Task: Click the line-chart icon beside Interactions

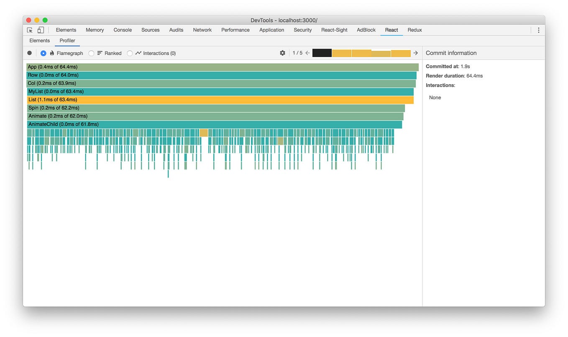Action: point(138,53)
